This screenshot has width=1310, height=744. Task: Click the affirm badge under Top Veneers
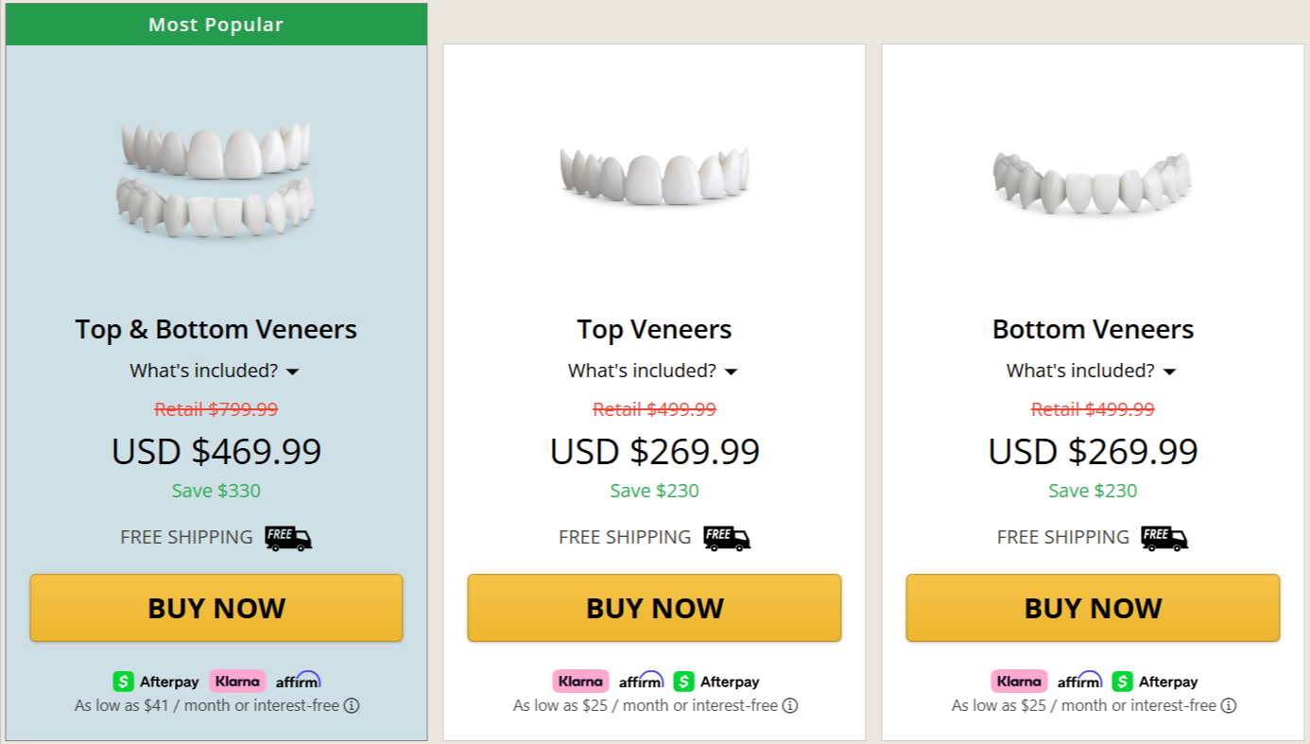tap(644, 680)
